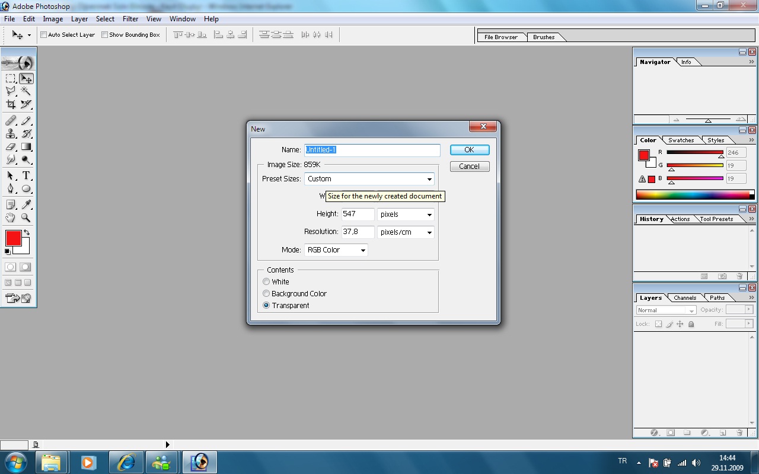Reset to default foreground and background colors
759x474 pixels.
(8, 251)
